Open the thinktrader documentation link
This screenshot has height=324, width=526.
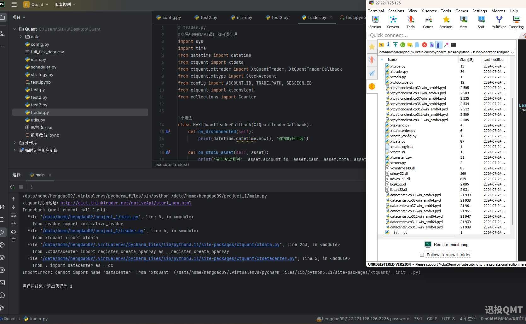click(x=126, y=203)
